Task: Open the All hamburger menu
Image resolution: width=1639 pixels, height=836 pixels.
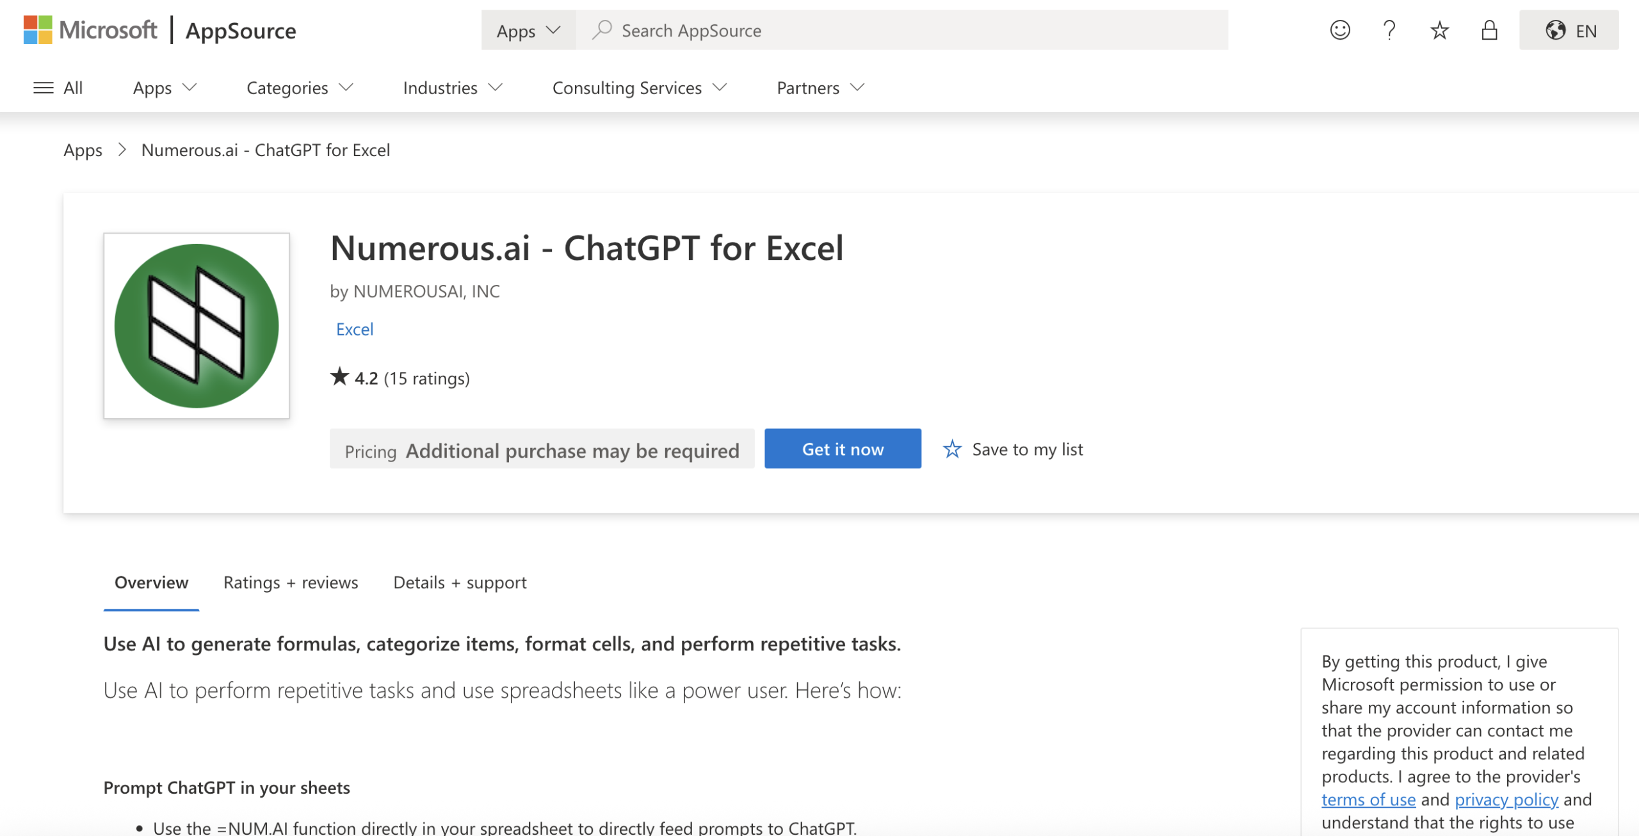Action: [x=58, y=88]
